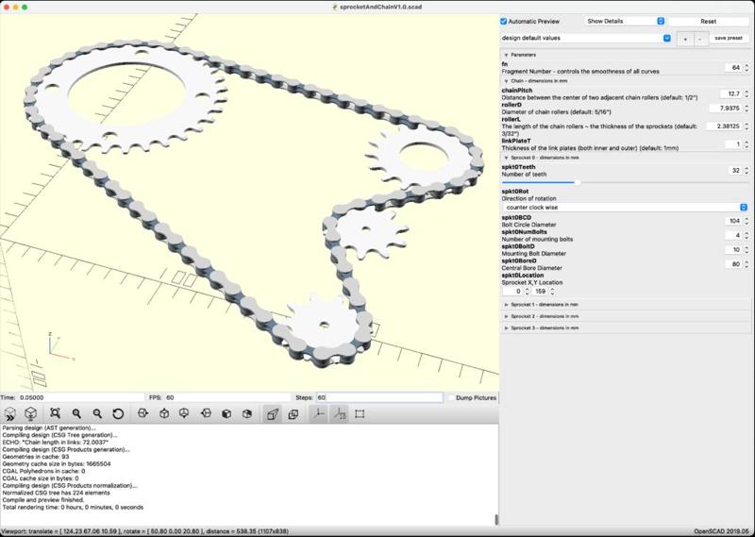
Task: Toggle the Show Axes icon
Action: [x=318, y=413]
